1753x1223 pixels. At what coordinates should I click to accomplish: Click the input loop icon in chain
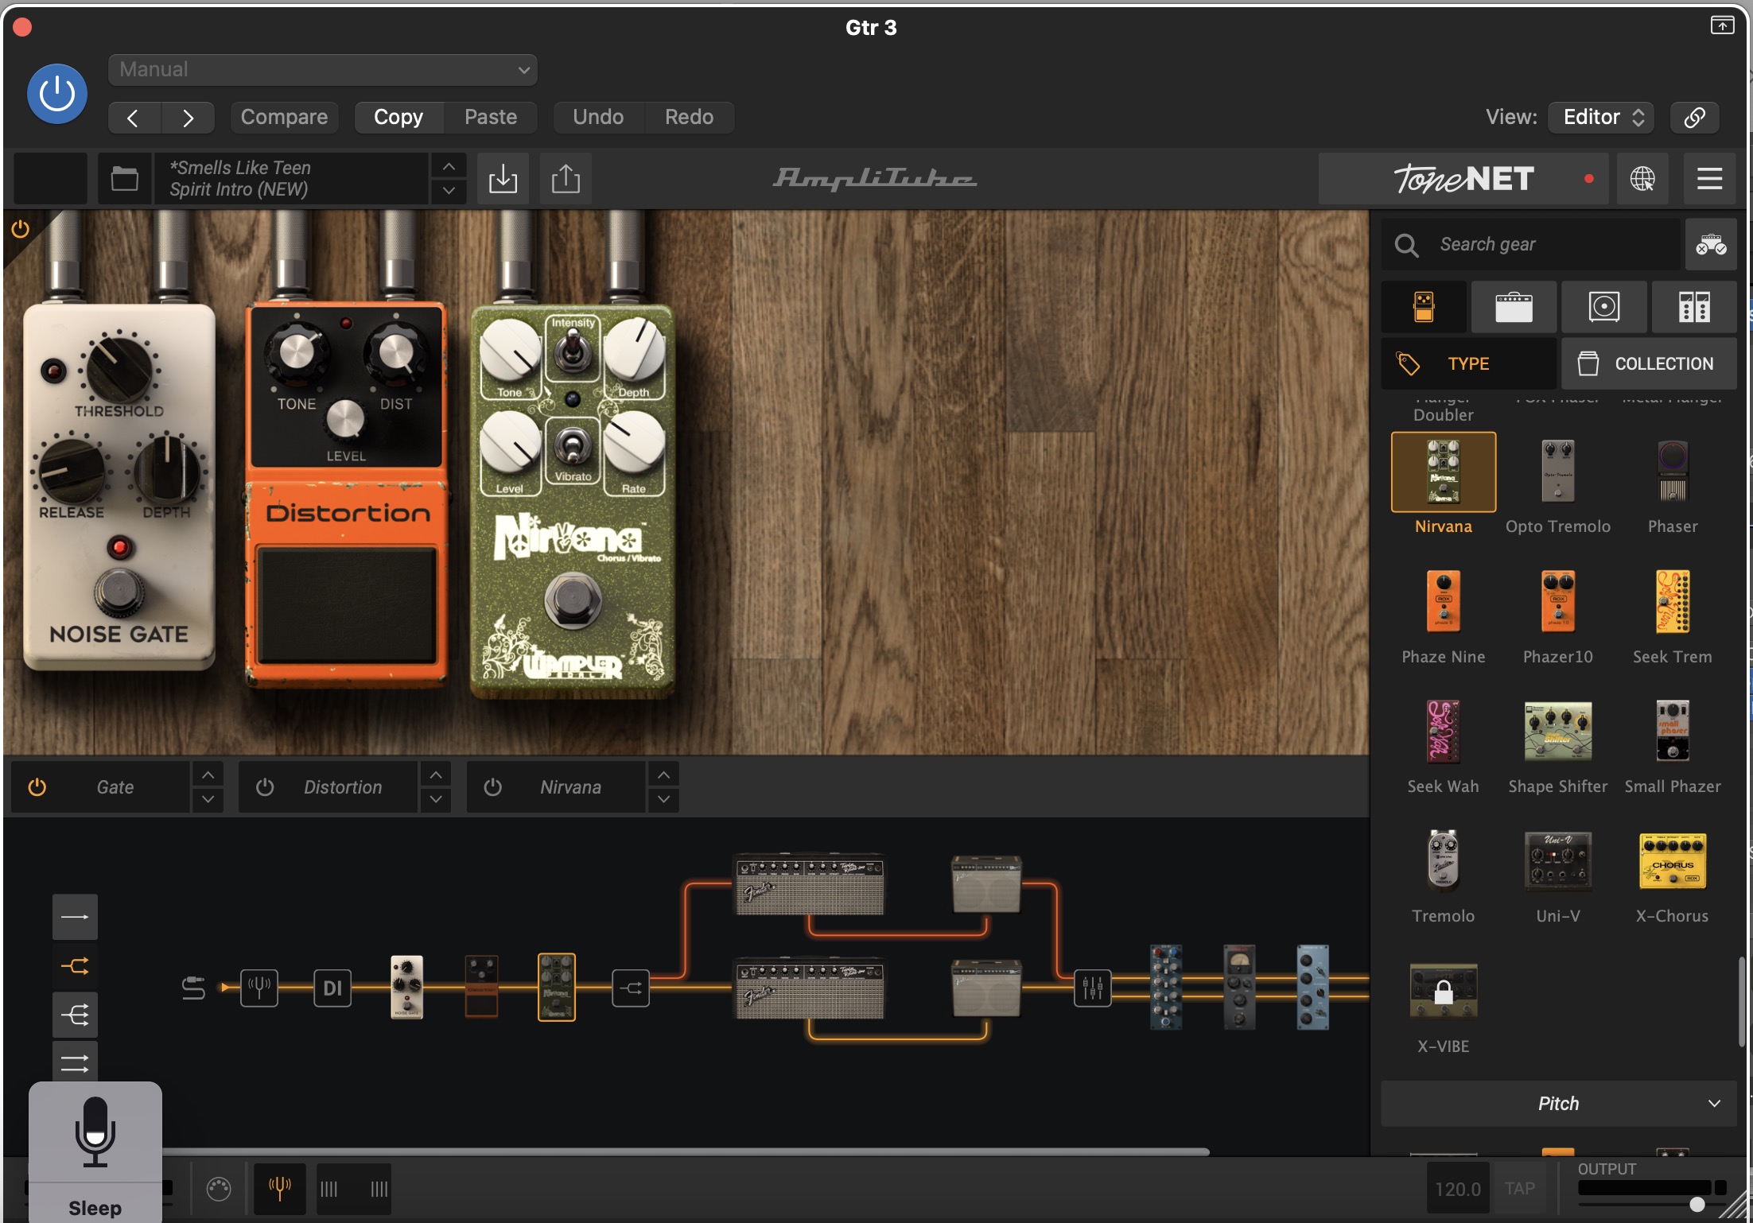coord(193,988)
